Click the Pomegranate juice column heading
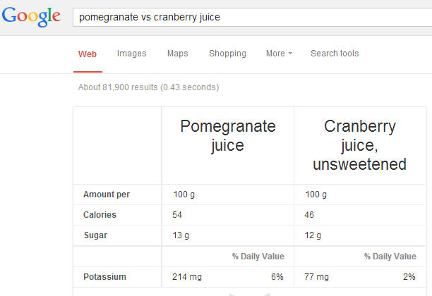The width and height of the screenshot is (432, 296). pos(227,136)
